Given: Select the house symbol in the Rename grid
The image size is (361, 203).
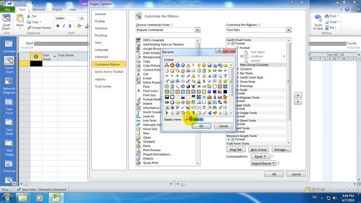Looking at the screenshot, I should click(204, 70).
